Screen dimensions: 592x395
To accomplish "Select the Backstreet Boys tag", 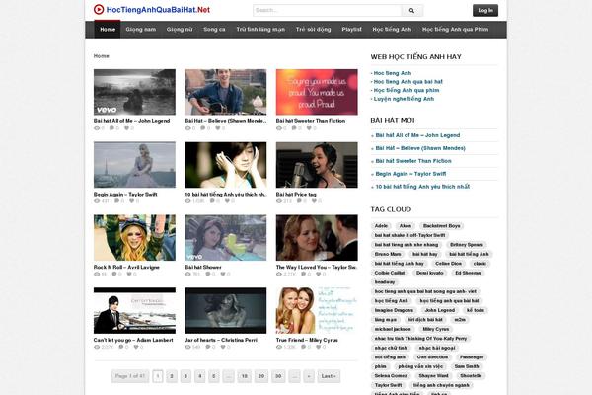I will click(441, 226).
